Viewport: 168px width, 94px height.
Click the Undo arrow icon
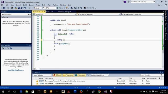tap(25, 8)
